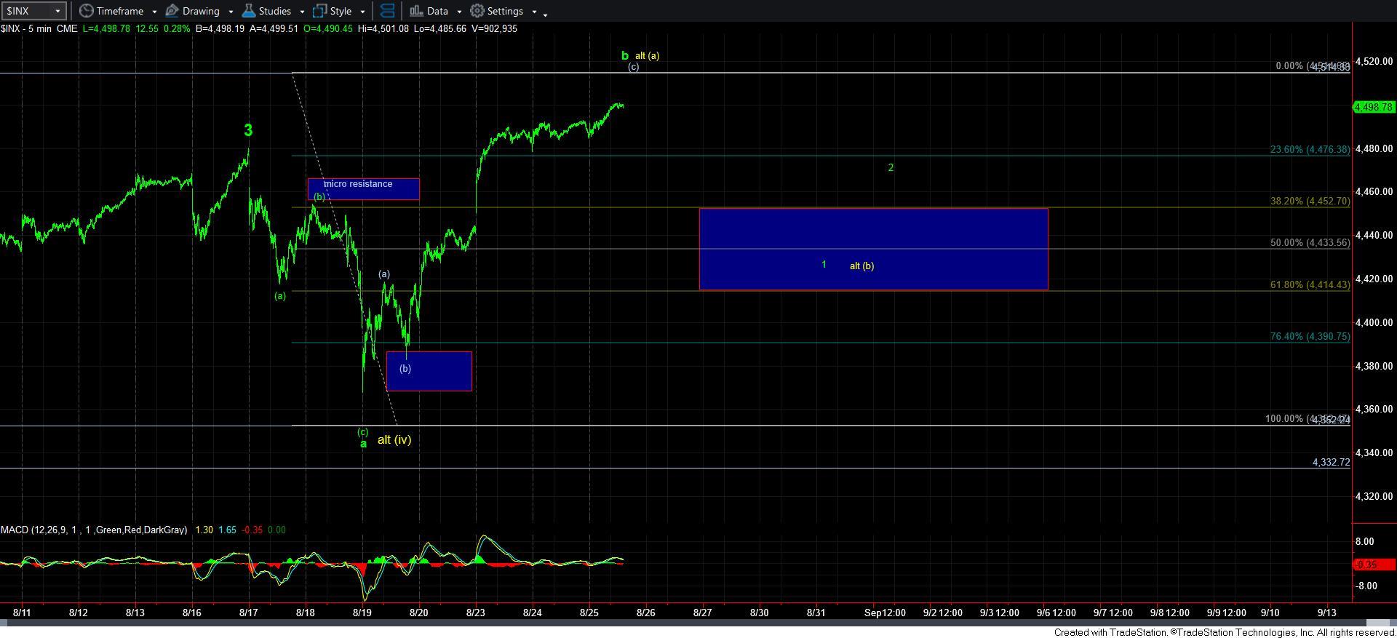Click the 4,400.00 price axis label
The width and height of the screenshot is (1397, 638).
point(1374,322)
